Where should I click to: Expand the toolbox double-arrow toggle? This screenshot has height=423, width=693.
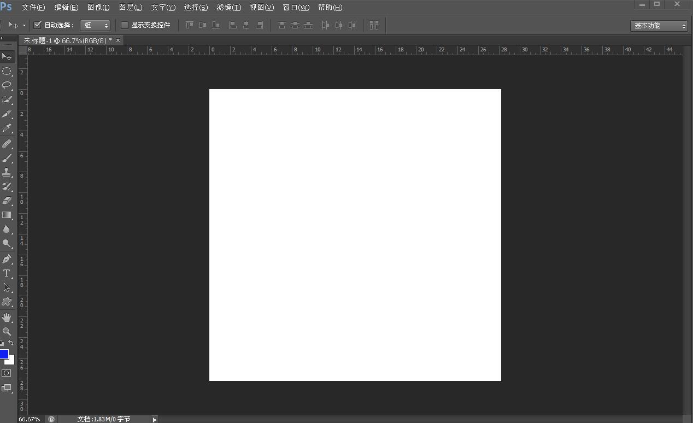(x=2, y=37)
